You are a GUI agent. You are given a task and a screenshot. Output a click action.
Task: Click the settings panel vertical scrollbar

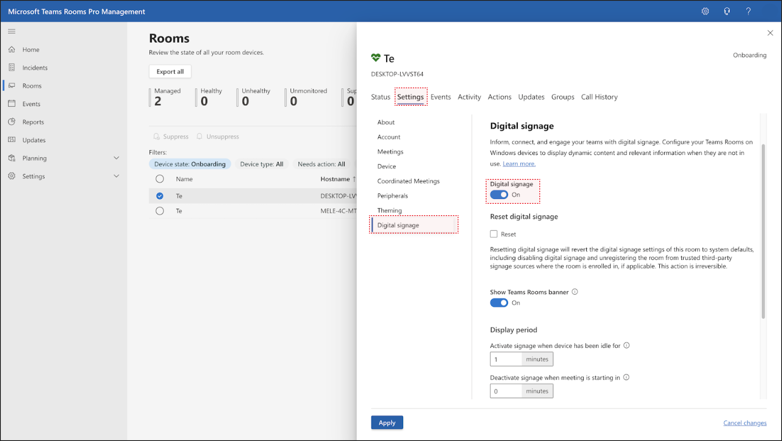click(763, 231)
